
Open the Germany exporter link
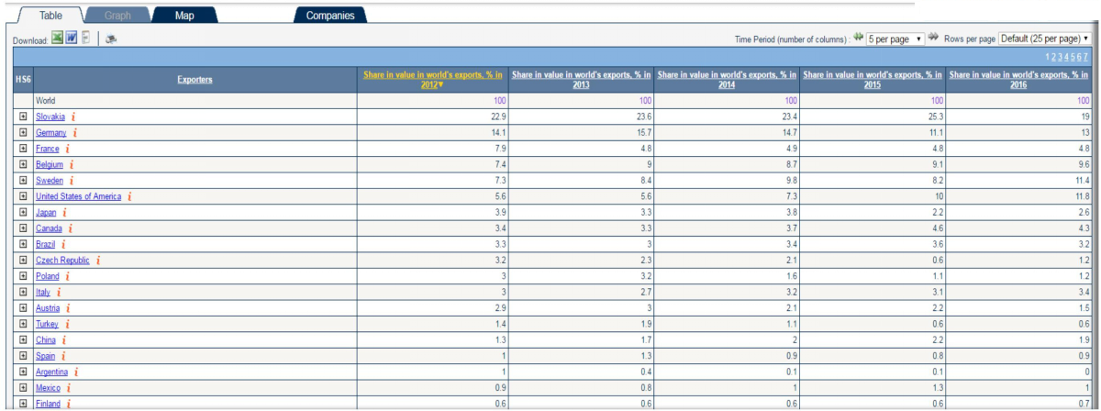[50, 133]
